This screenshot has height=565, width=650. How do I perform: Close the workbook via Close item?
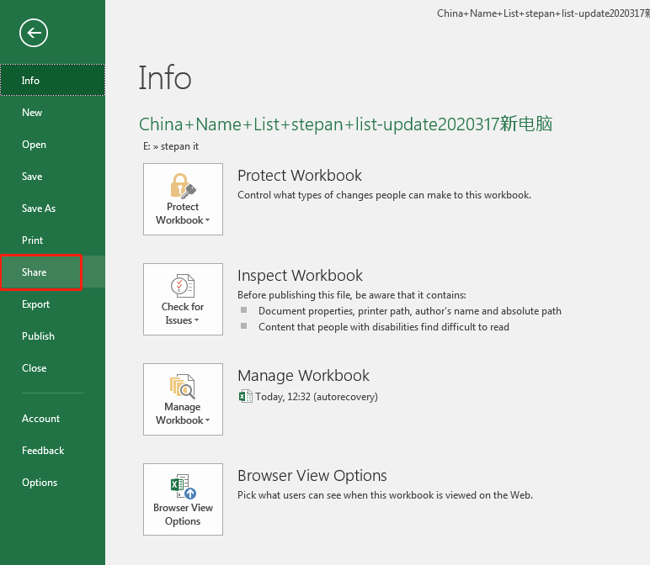[53, 368]
